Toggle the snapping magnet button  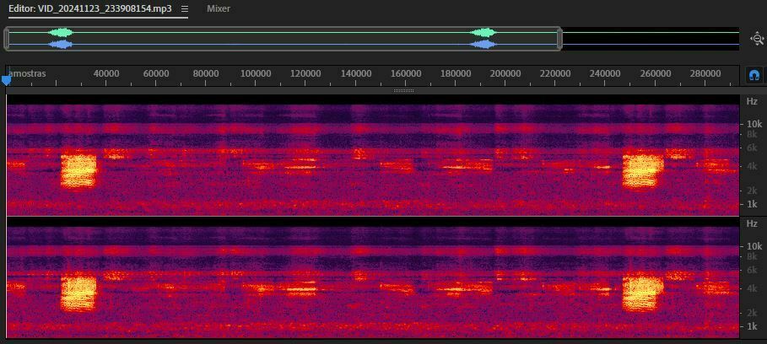pyautogui.click(x=754, y=75)
